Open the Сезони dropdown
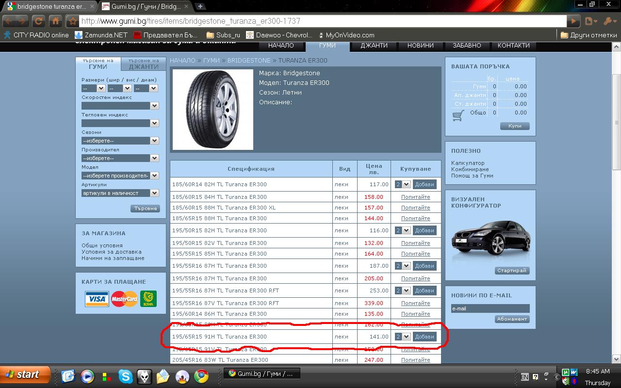Image resolution: width=621 pixels, height=388 pixels. (120, 141)
